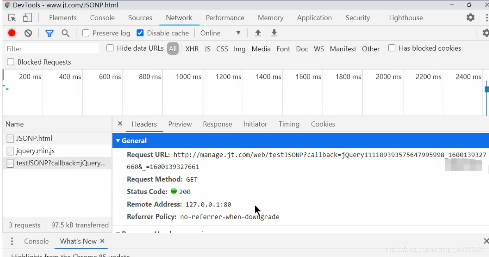Show the Response detail tab
Image resolution: width=489 pixels, height=257 pixels.
tap(217, 124)
